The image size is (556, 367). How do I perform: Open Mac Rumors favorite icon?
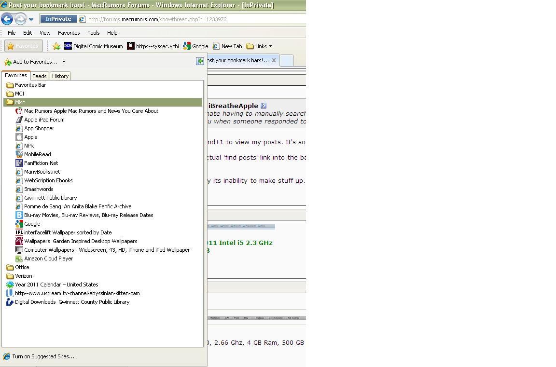pos(19,111)
